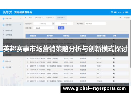The image size is (131, 95).
Task: Click balance value 9952.33
Action: point(99,81)
